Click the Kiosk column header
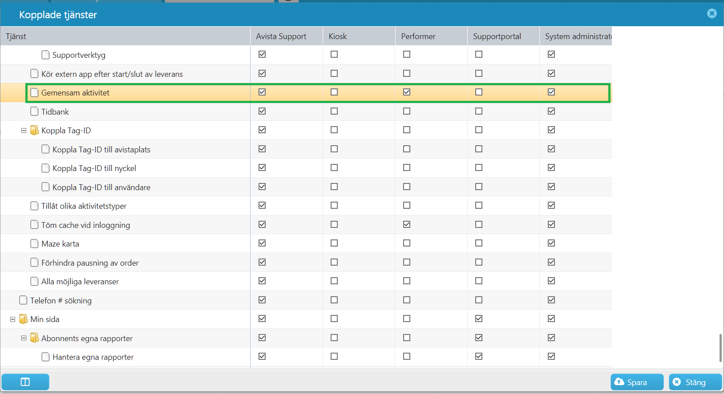 tap(359, 36)
